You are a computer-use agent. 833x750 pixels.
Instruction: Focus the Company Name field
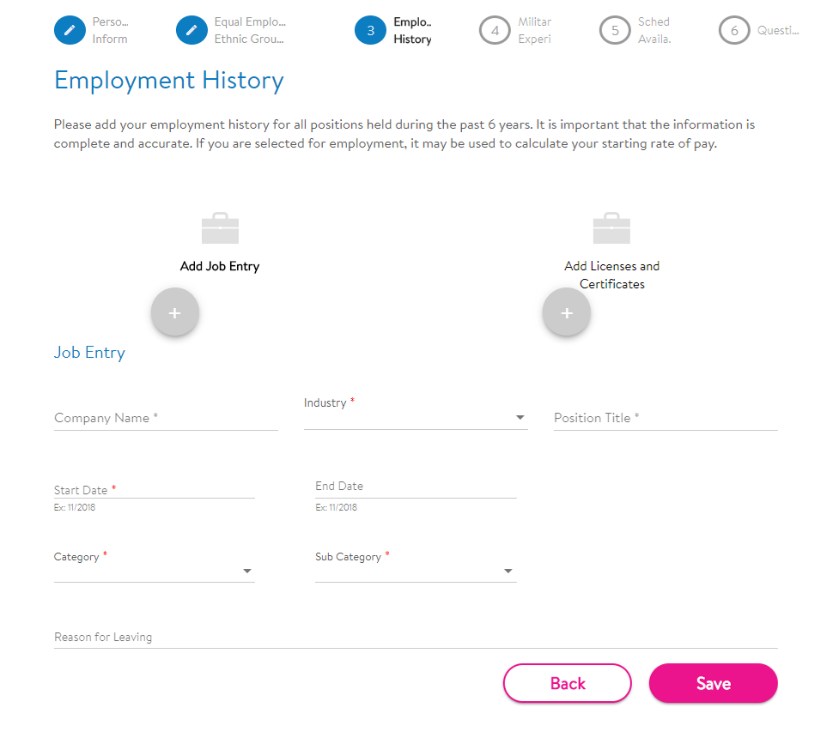coord(166,418)
